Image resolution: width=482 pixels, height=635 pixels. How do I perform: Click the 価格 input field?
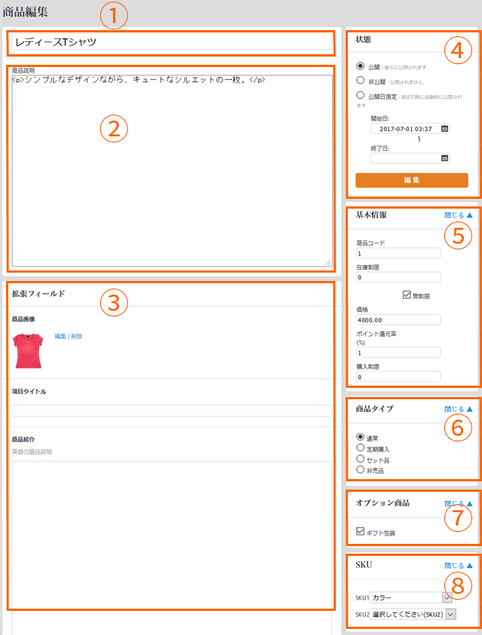coord(398,319)
